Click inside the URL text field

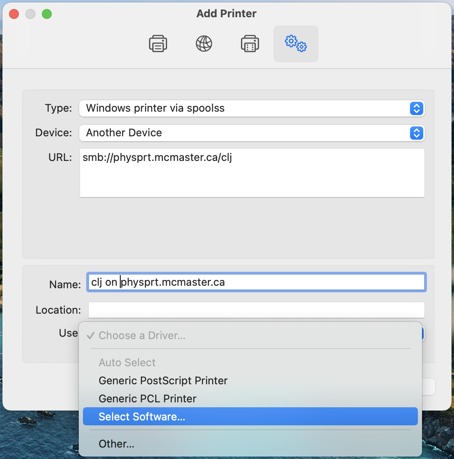point(252,173)
